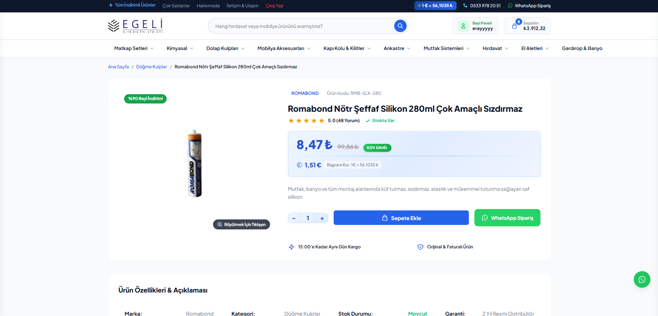The image size is (658, 316).
Task: Click the Bigpara Kur exchange rate text
Action: click(x=353, y=165)
